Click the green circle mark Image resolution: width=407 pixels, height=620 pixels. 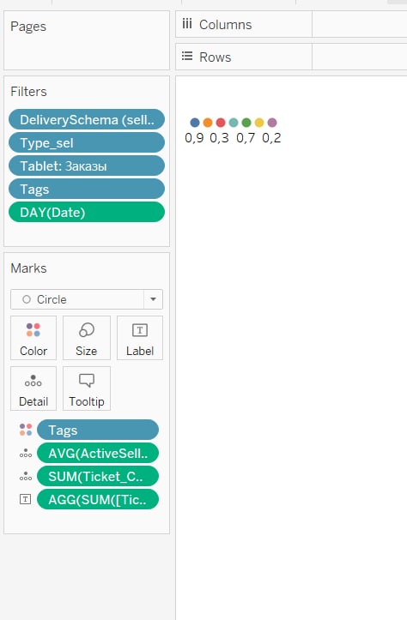pos(246,123)
